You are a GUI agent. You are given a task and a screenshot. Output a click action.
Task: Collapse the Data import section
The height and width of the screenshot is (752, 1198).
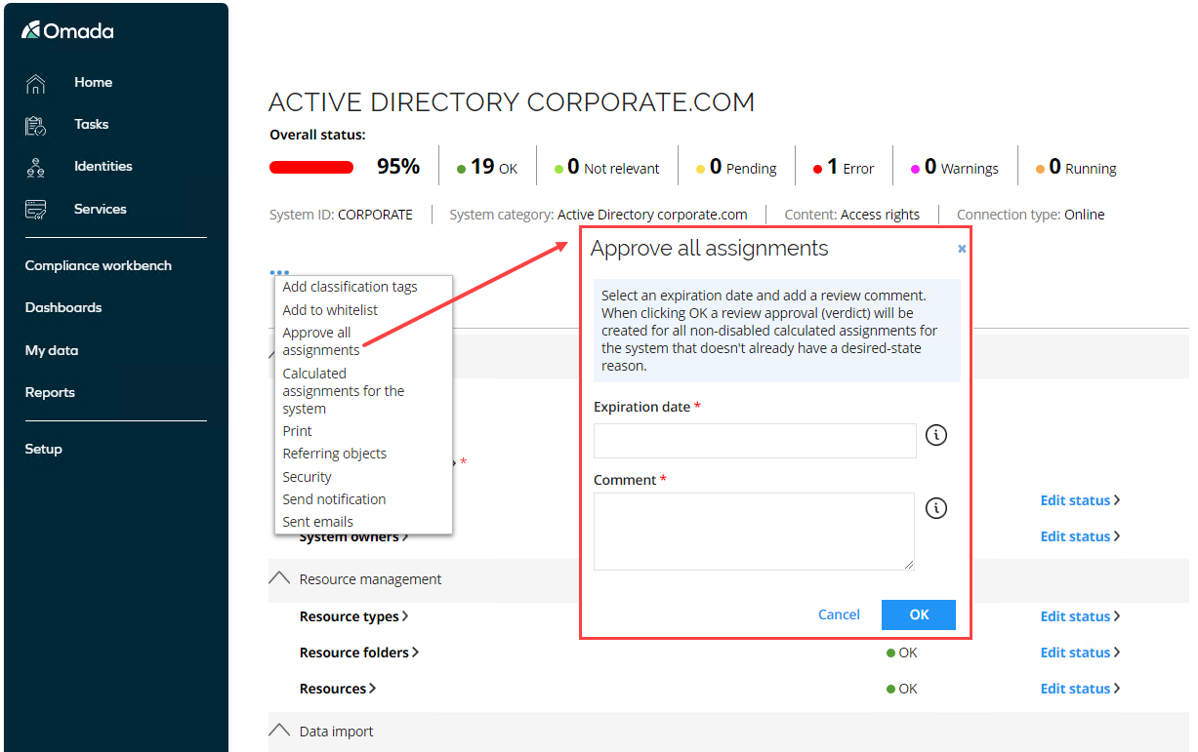pos(279,731)
